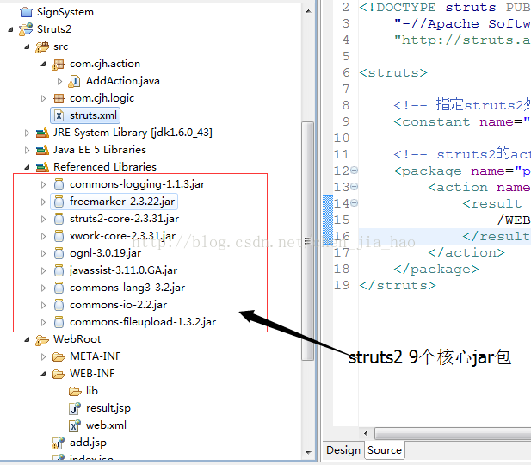531x465 pixels.
Task: Click the WEB-INF folder icon
Action: pyautogui.click(x=59, y=375)
